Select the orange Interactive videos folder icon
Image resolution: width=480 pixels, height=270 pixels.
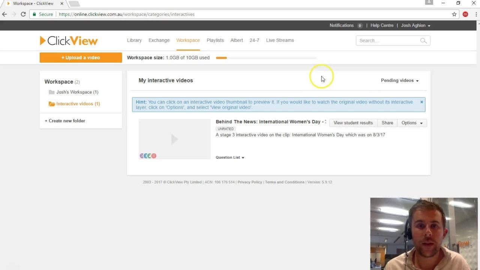[52, 104]
